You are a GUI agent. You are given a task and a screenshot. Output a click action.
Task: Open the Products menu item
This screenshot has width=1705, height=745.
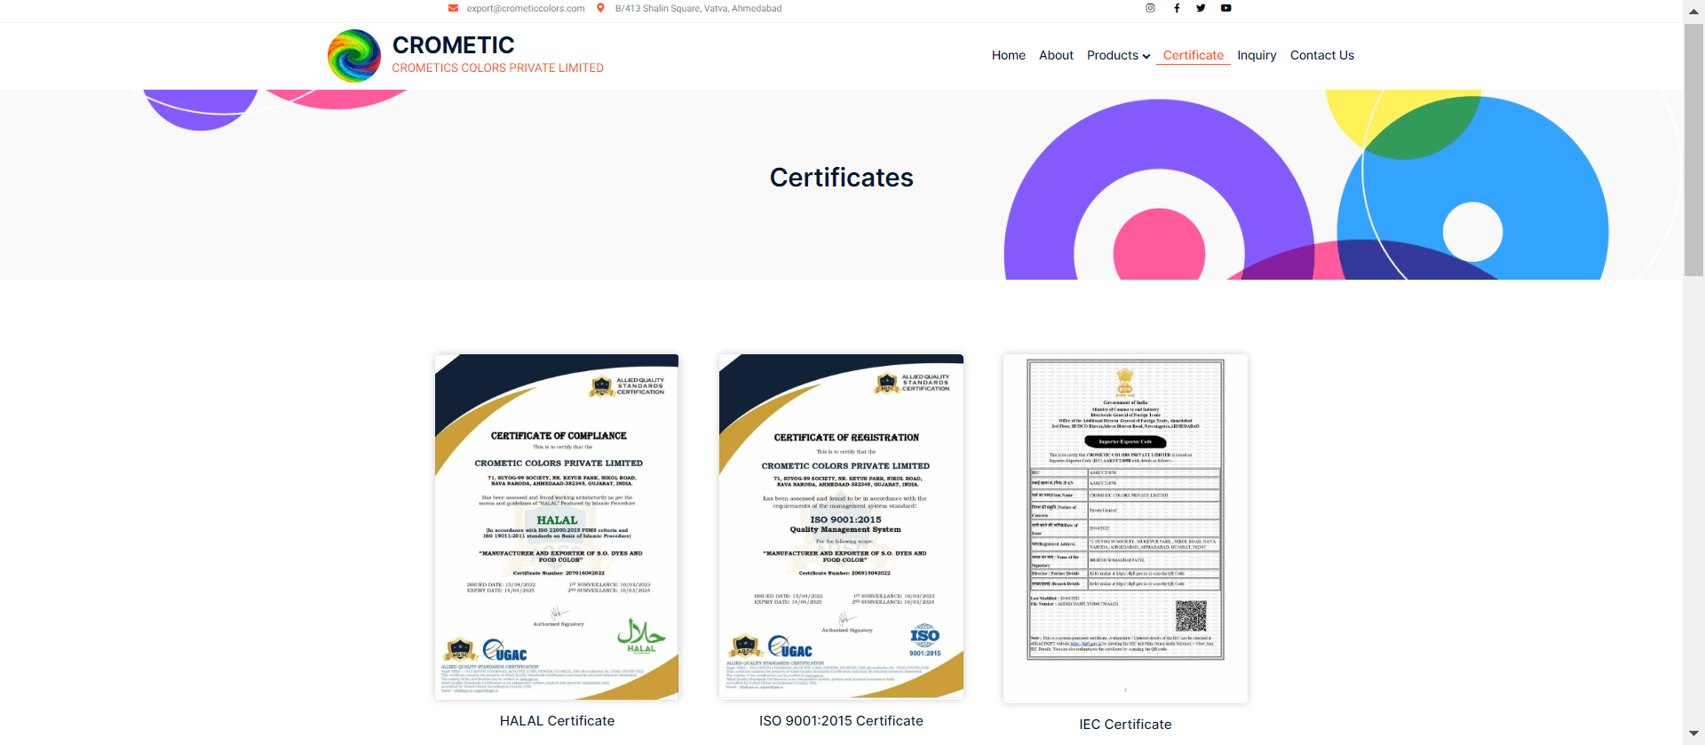tap(1113, 55)
